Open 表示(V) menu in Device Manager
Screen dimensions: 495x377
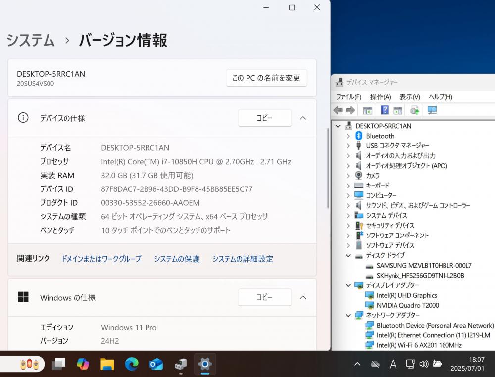(410, 97)
